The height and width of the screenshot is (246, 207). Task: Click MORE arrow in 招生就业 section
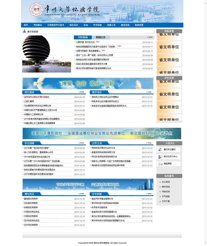82,92
